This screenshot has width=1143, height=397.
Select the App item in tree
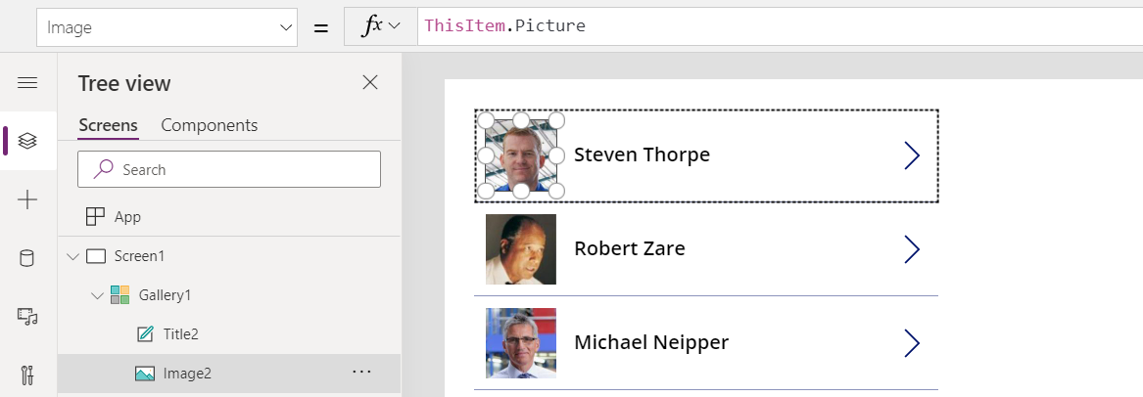[x=127, y=217]
